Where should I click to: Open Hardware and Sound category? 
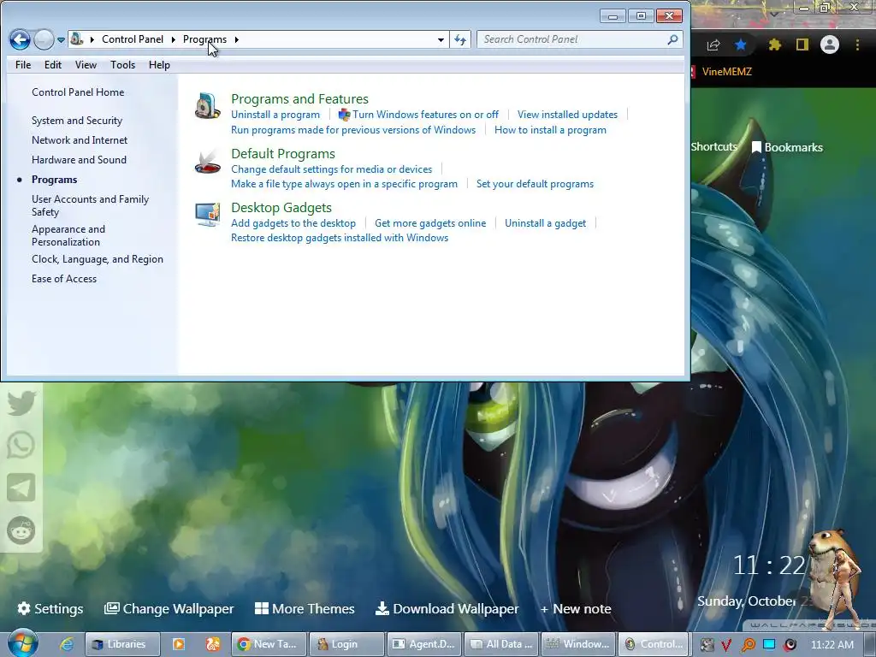coord(79,160)
